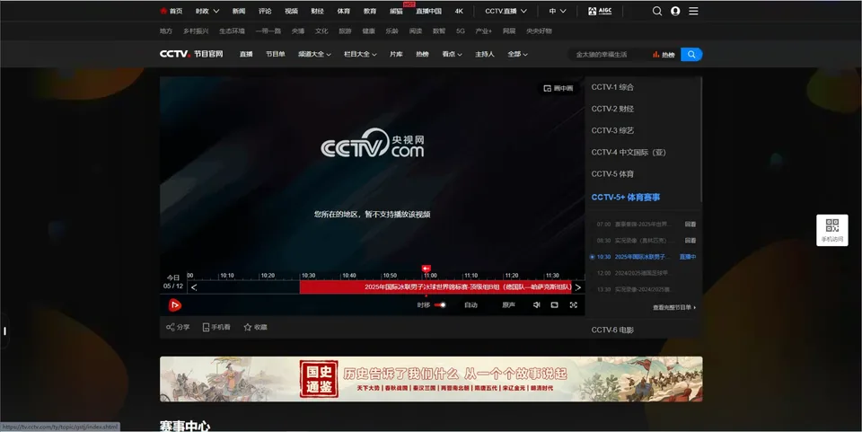Click 回看 for the 08:30 program

[690, 240]
